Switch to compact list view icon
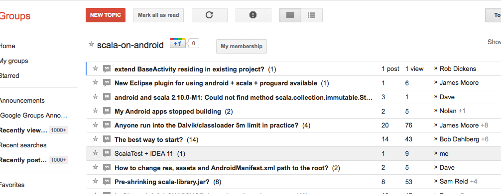 [x=290, y=15]
